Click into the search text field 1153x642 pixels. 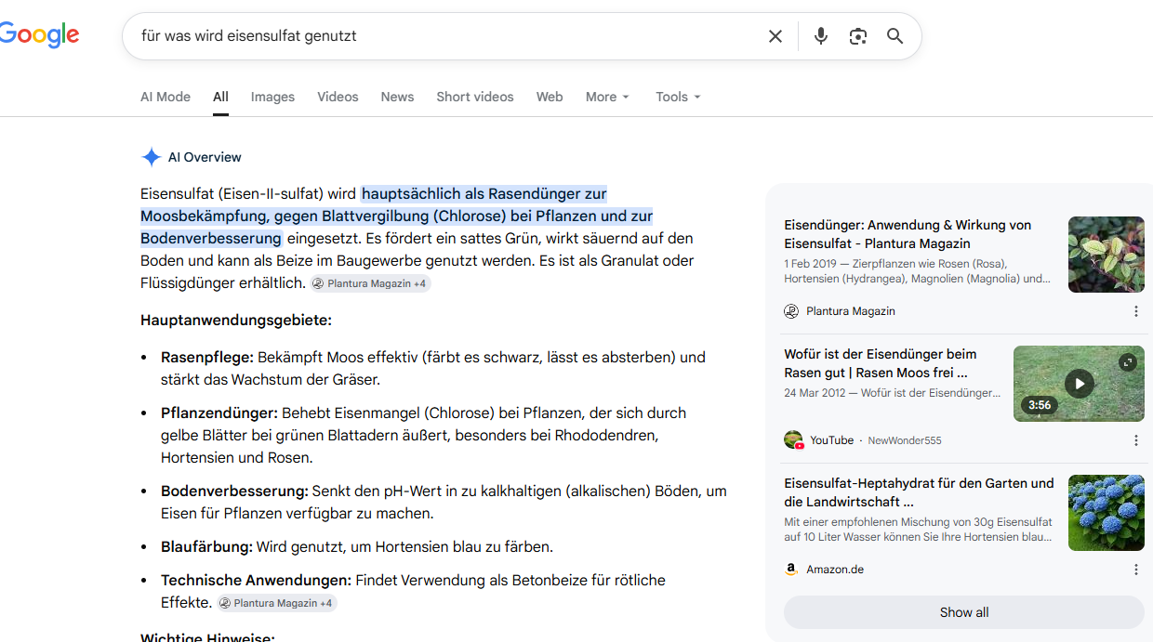click(446, 36)
